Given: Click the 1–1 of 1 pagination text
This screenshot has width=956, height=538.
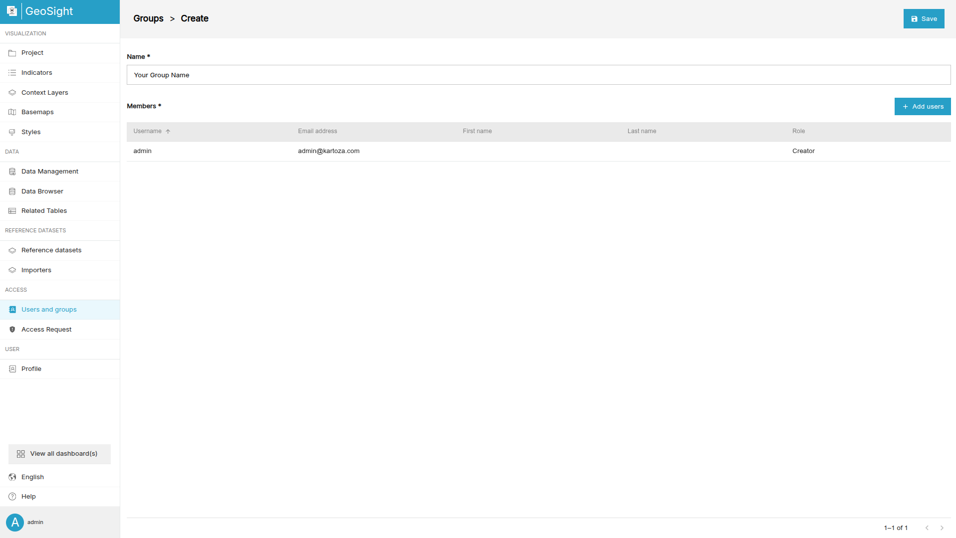Looking at the screenshot, I should pyautogui.click(x=896, y=528).
